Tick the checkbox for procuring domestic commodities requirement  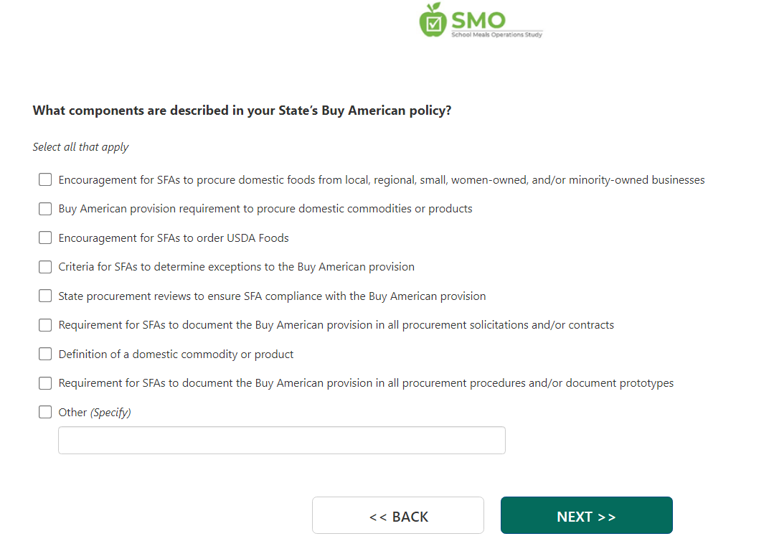(45, 209)
